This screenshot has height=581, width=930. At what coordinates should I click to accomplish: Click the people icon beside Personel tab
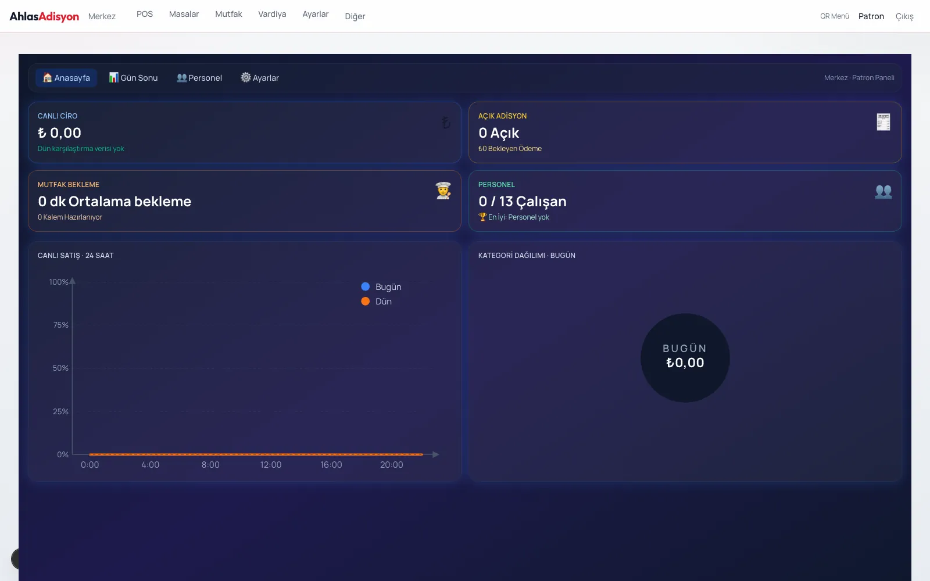[182, 77]
